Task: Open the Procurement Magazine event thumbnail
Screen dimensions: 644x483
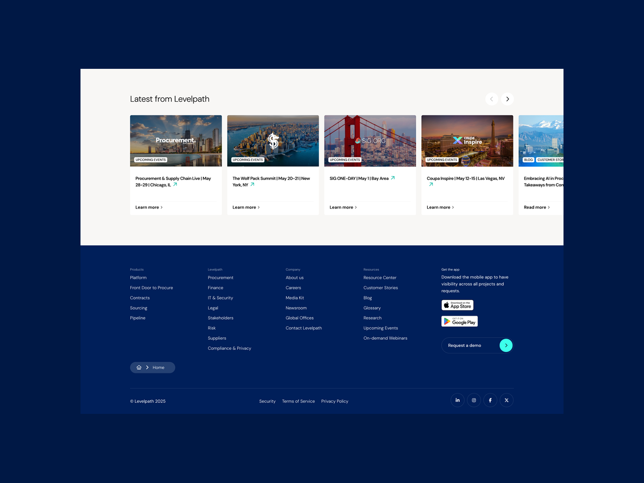Action: click(x=176, y=141)
